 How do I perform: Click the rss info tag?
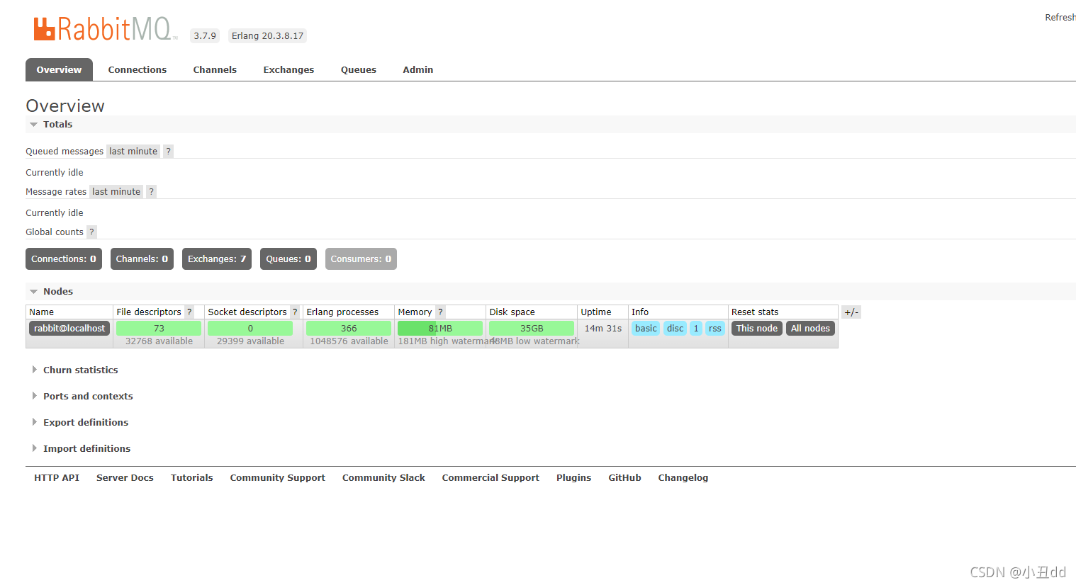pyautogui.click(x=715, y=329)
